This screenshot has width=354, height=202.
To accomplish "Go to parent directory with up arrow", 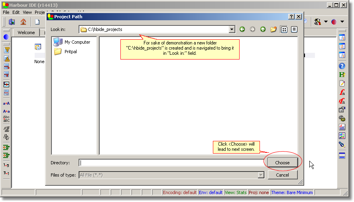I will point(263,29).
